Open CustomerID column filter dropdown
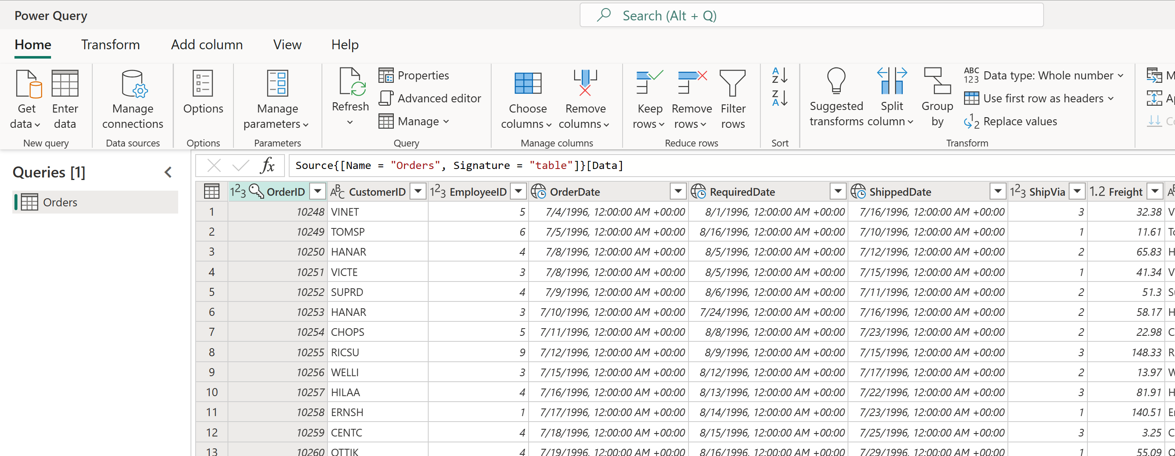Screen dimensions: 1175x456 tap(418, 192)
